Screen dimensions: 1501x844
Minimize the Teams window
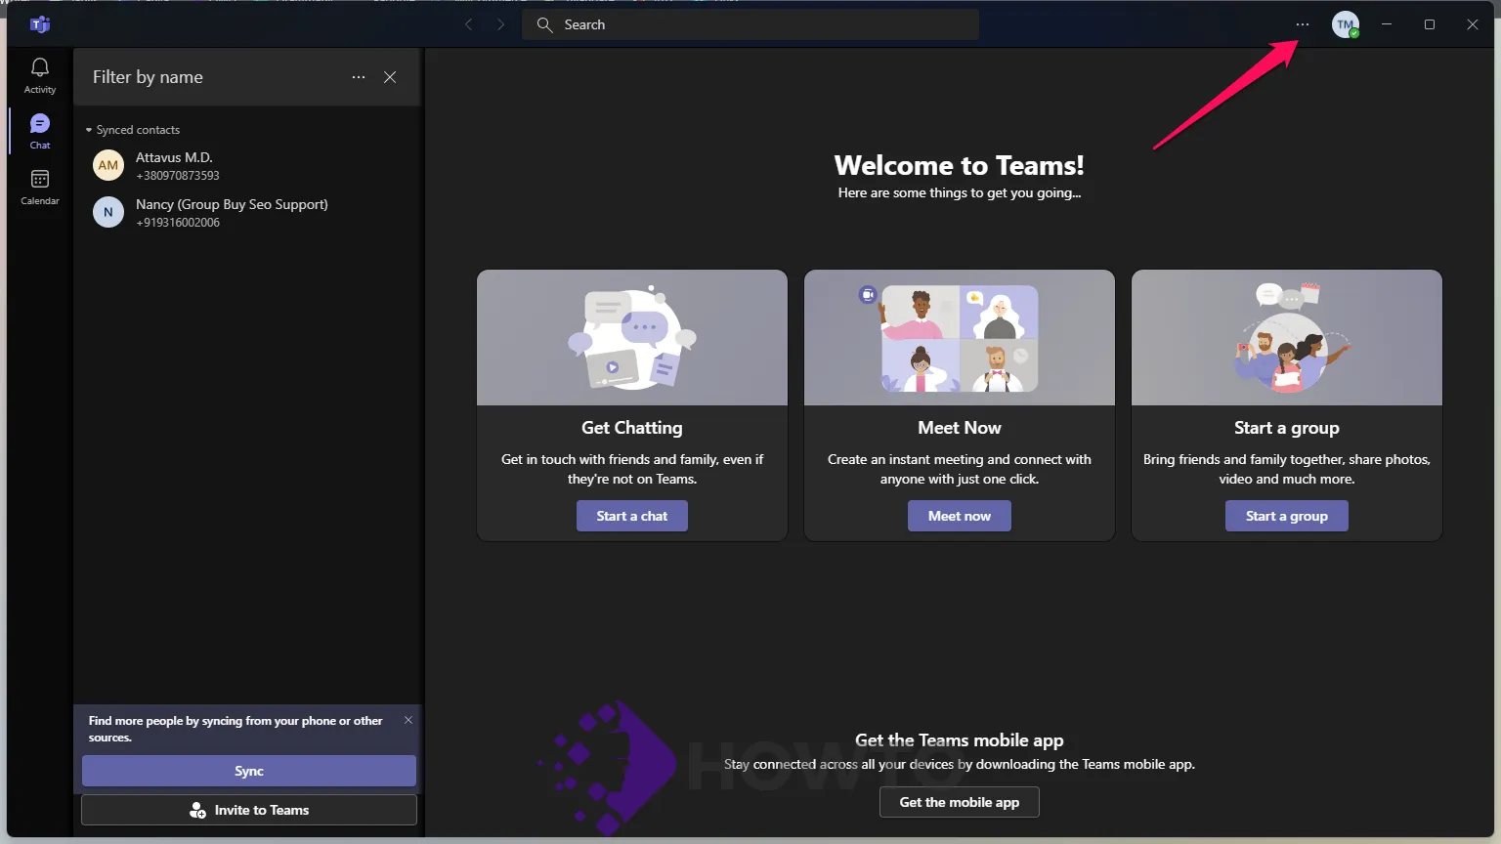tap(1387, 24)
